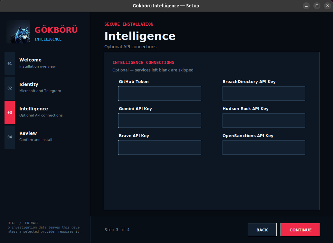
Task: Jump to the Review step
Action: tap(44, 137)
